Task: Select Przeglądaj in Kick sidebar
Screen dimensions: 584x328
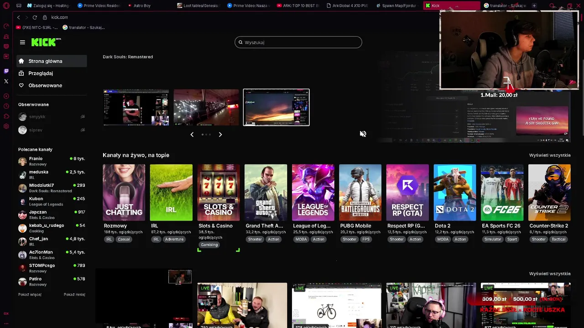Action: coord(52,73)
